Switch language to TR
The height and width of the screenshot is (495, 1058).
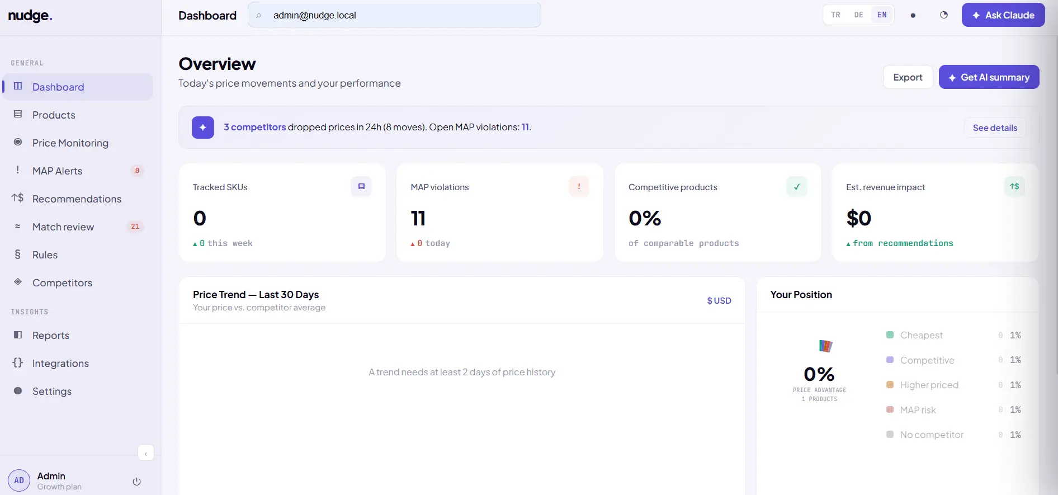click(x=835, y=15)
